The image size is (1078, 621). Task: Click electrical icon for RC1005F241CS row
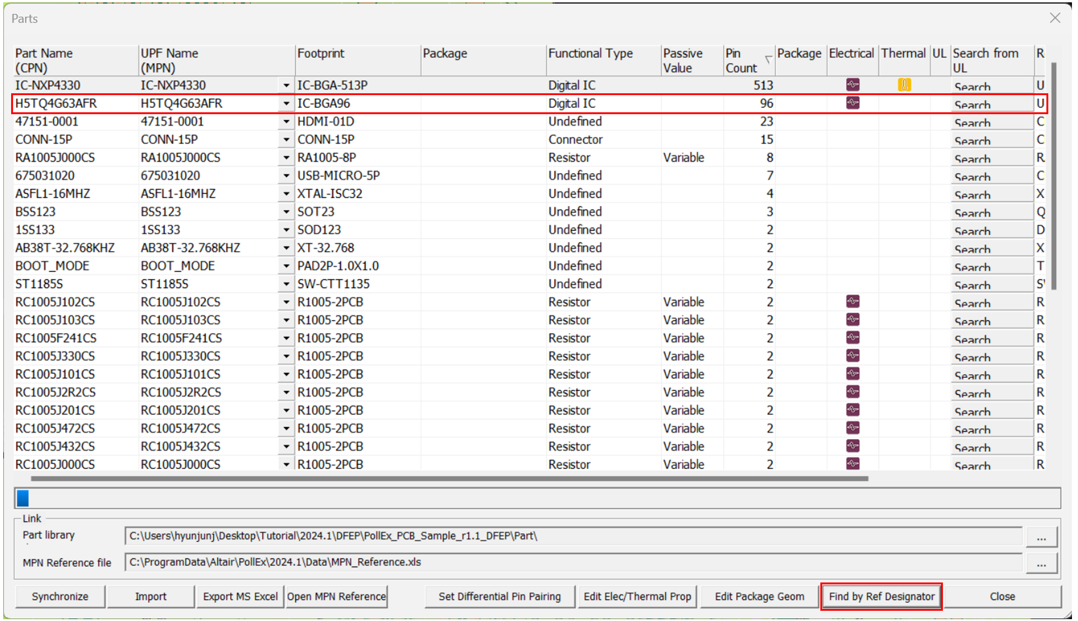[852, 338]
